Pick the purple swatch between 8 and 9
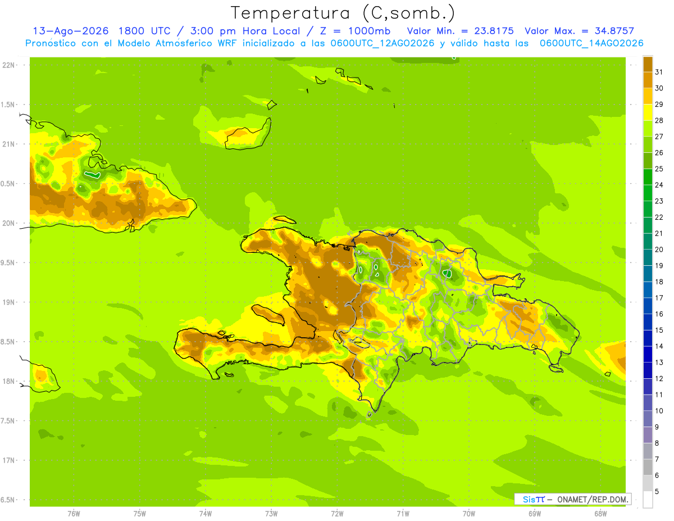The height and width of the screenshot is (521, 674). click(648, 435)
